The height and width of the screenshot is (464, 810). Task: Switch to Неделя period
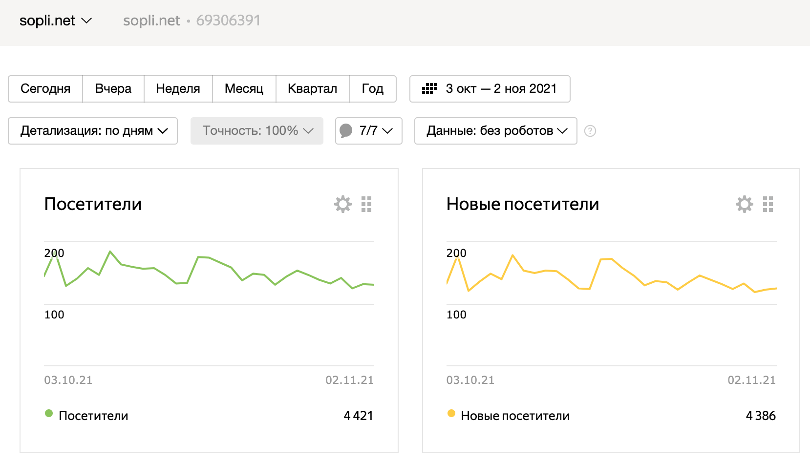[178, 89]
